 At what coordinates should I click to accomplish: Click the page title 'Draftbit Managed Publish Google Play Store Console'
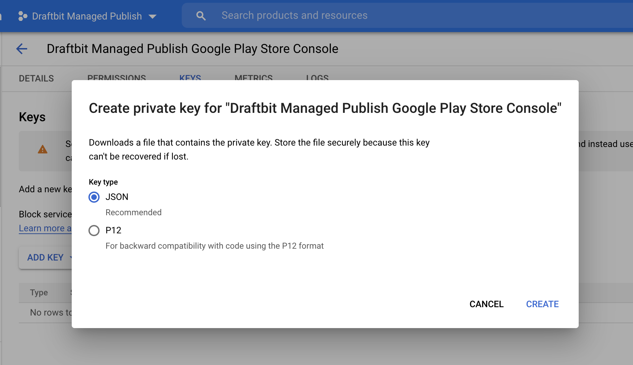click(193, 49)
